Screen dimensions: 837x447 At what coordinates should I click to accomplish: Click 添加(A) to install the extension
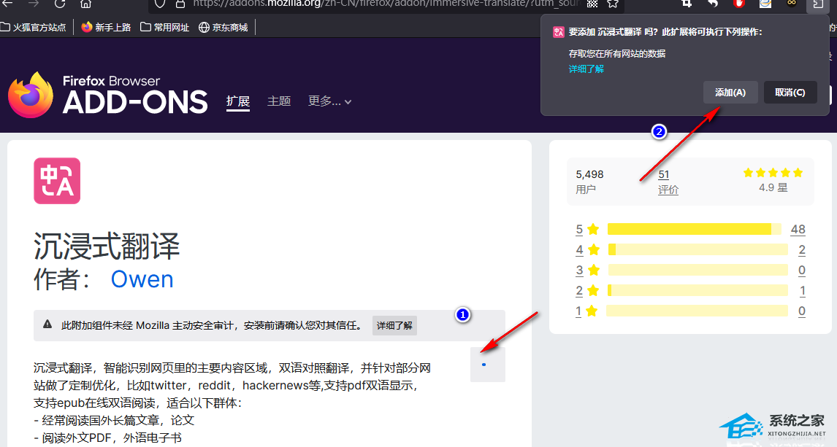[x=730, y=93]
